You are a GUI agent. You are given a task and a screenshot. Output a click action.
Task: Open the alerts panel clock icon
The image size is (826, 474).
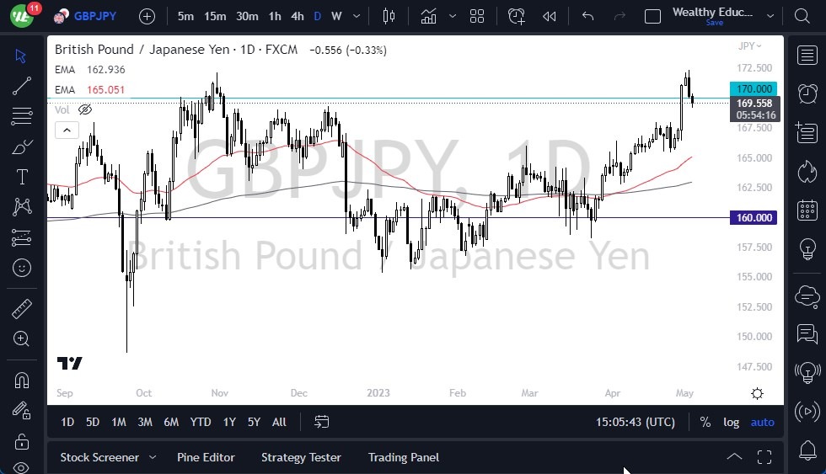point(807,93)
